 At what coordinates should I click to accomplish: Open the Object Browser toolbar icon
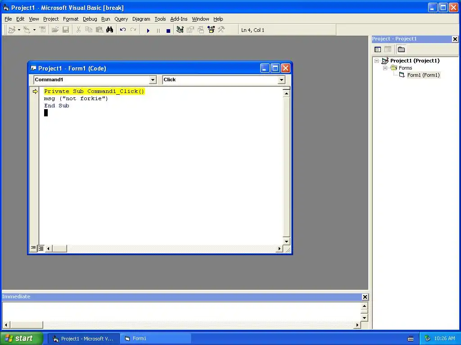211,30
